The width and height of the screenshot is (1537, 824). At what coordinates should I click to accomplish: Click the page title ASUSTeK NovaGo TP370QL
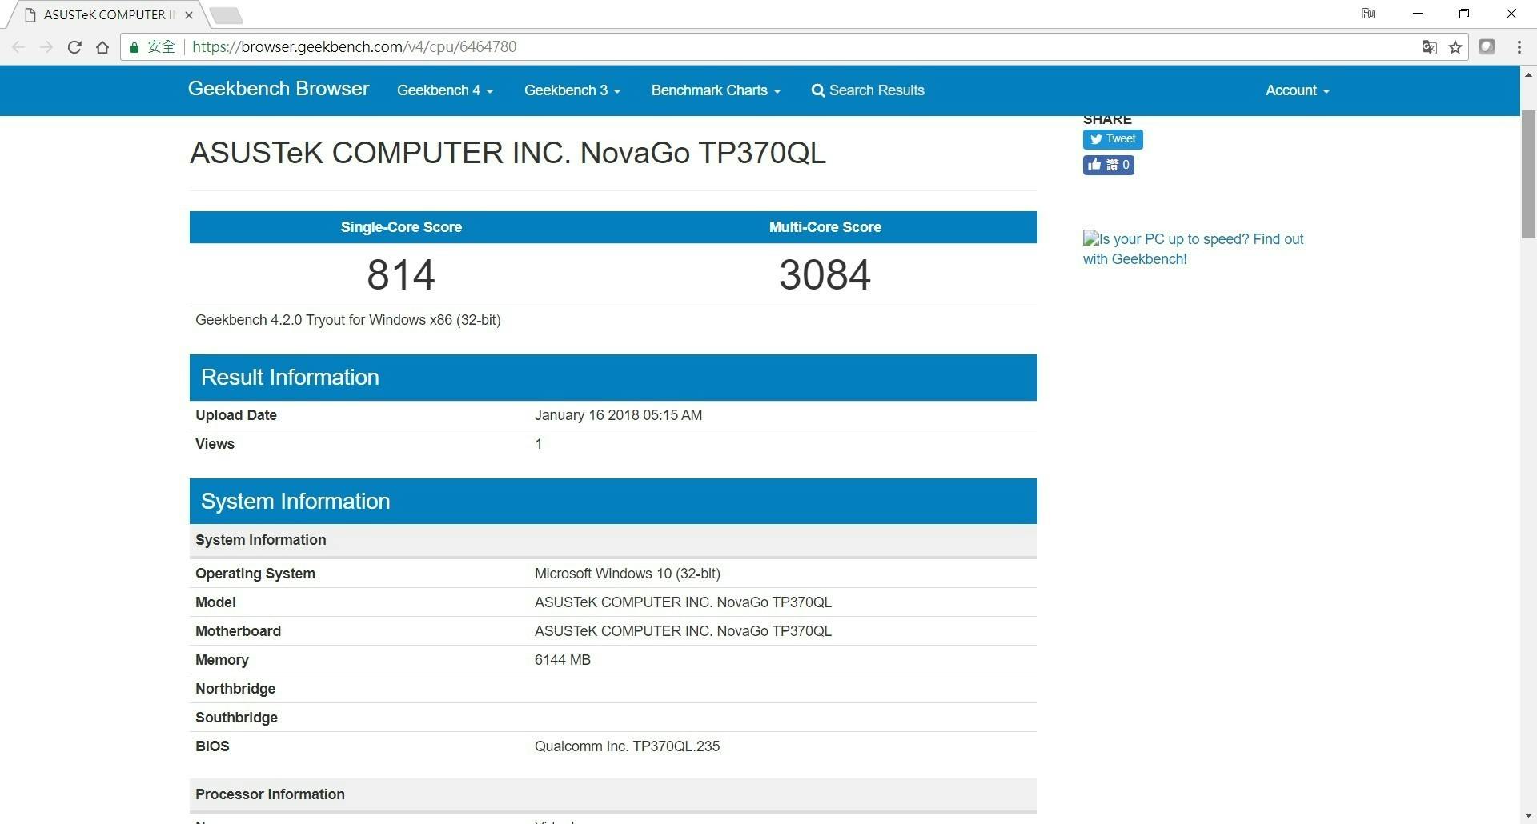tap(508, 153)
